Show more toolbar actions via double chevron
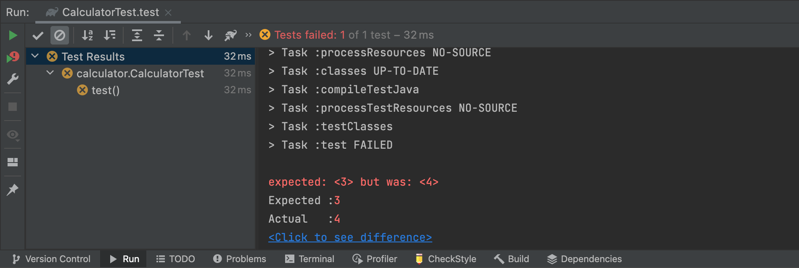The width and height of the screenshot is (799, 268). (248, 35)
